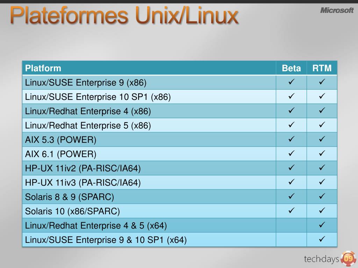Click RTM checkmark for AIX 5.3 row
This screenshot has width=358, height=268.
pyautogui.click(x=322, y=139)
